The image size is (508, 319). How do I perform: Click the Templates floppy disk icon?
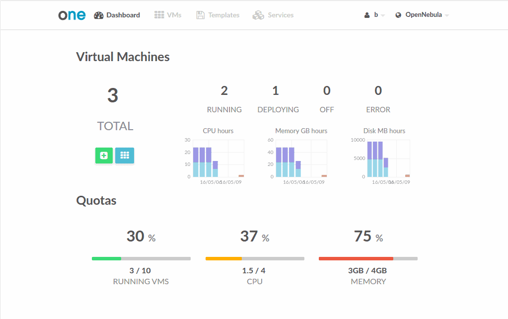click(200, 15)
